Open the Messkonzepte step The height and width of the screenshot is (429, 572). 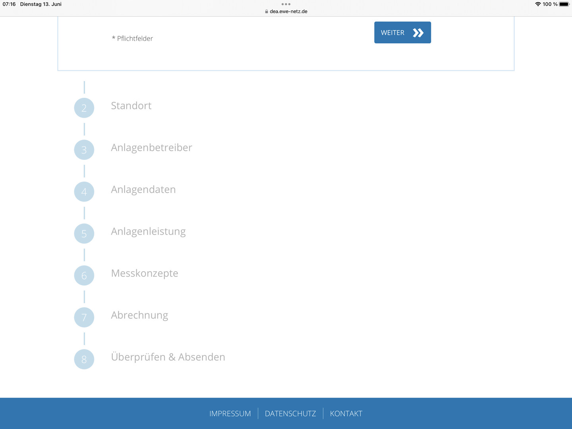[x=145, y=274]
